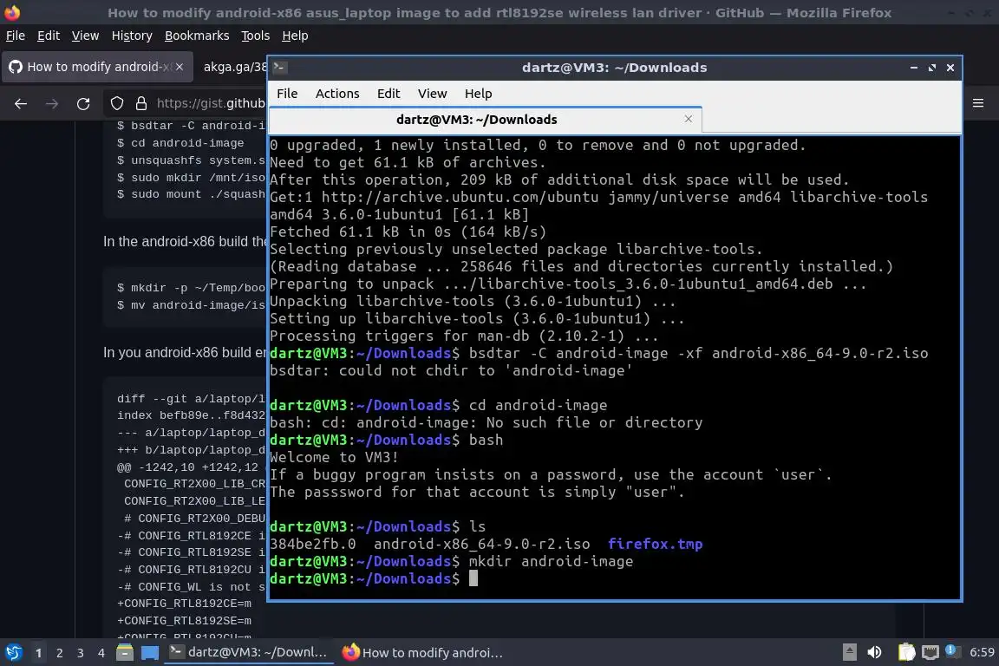Select the terminal task dartz@VM3 in taskbar
The image size is (999, 666).
click(249, 652)
